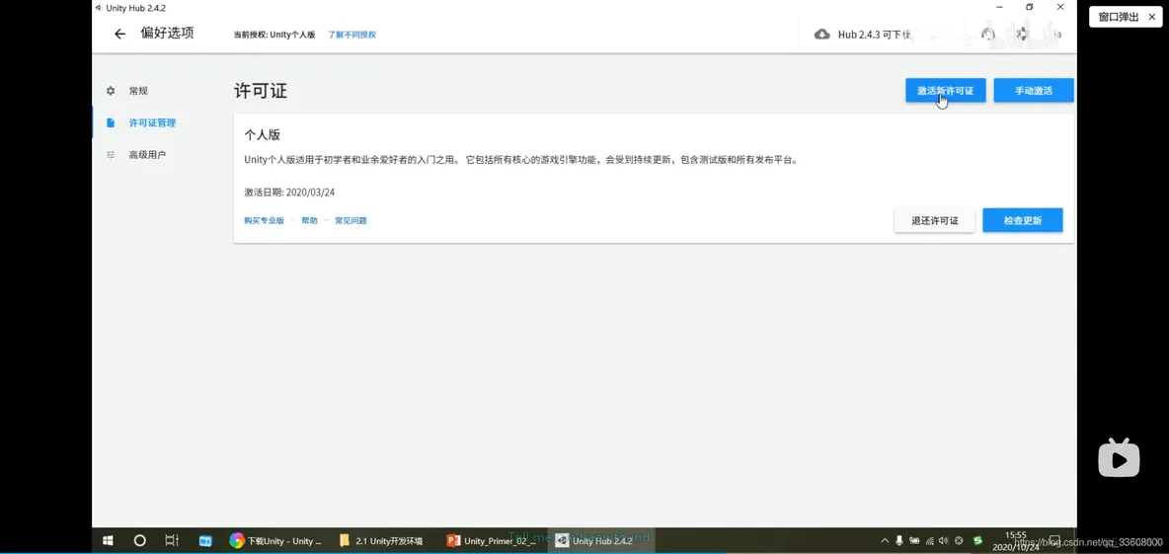Close the Unity Hub window
This screenshot has height=554, width=1169.
tap(1060, 7)
